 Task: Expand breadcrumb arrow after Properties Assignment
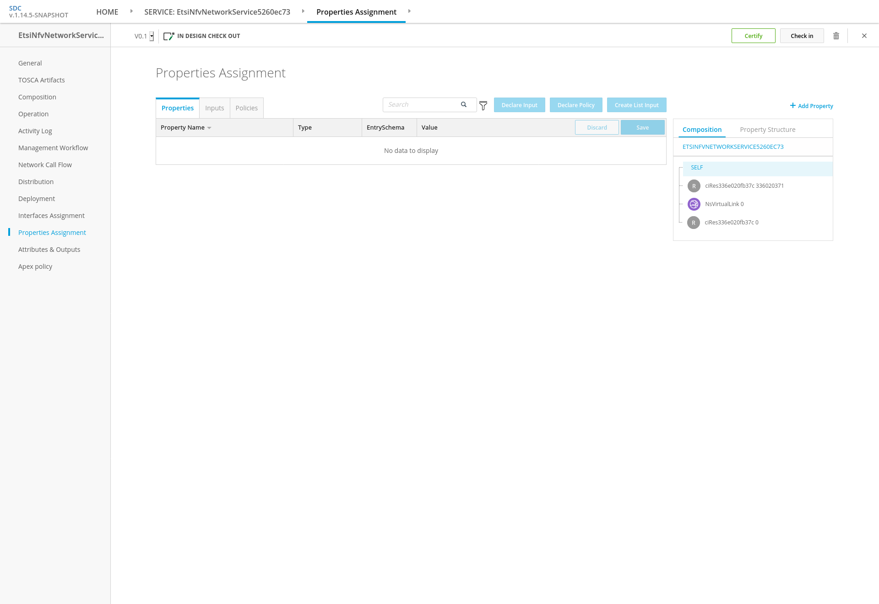click(409, 11)
